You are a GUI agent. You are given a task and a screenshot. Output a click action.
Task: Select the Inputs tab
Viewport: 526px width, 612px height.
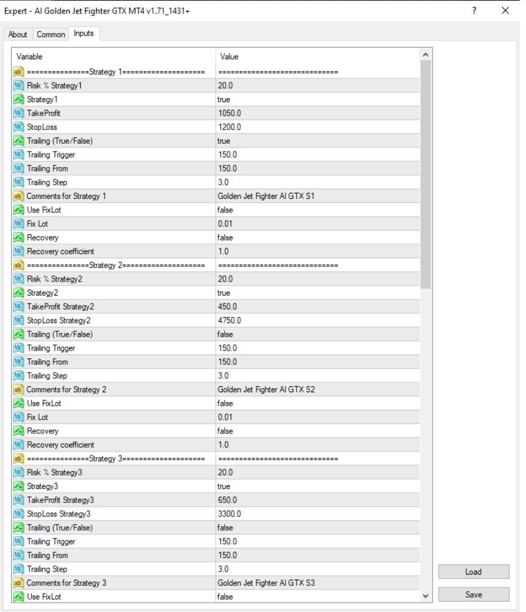[x=84, y=34]
